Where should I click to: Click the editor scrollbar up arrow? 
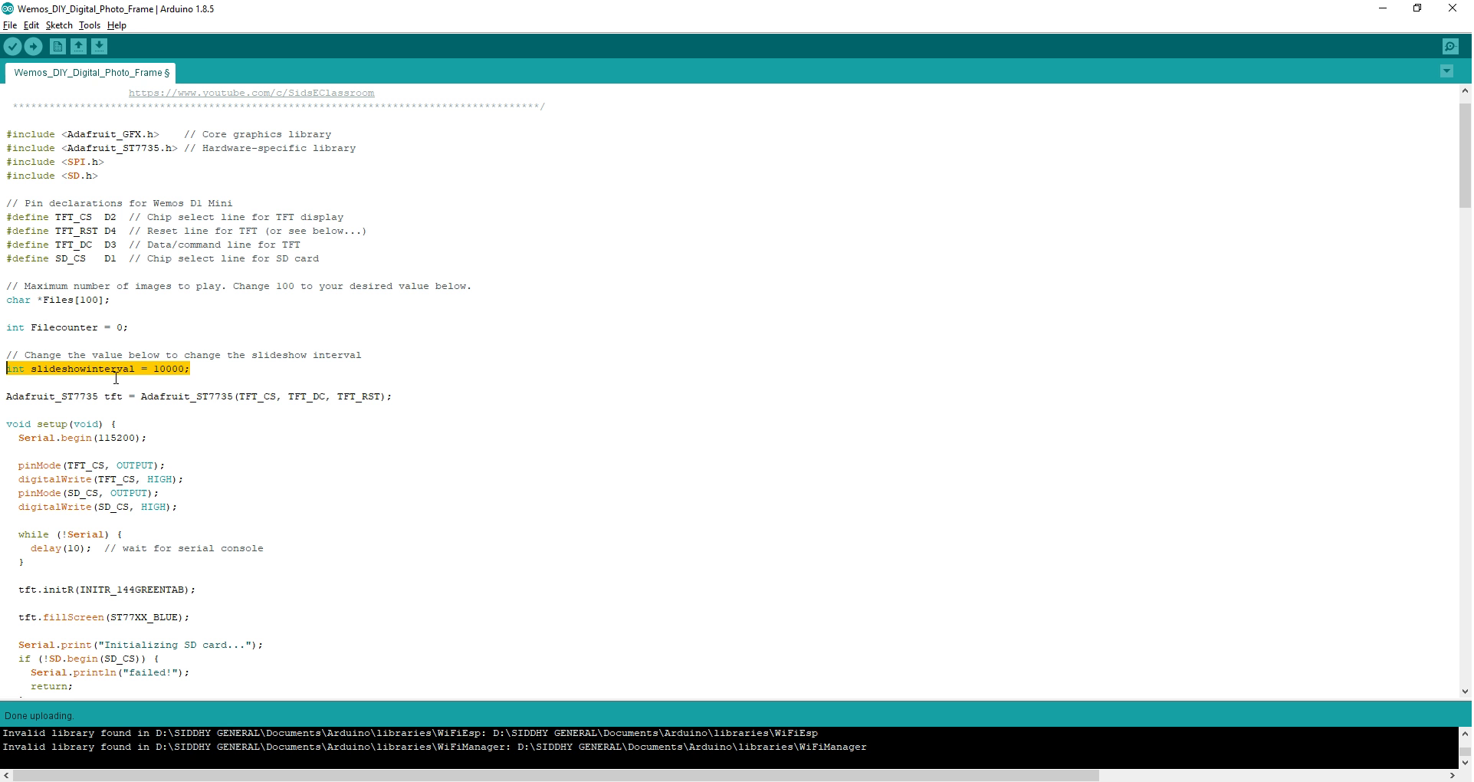point(1465,90)
